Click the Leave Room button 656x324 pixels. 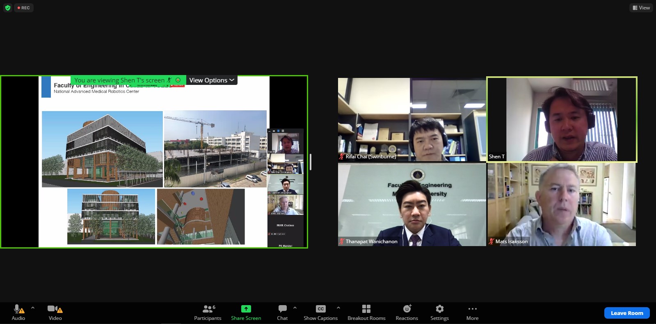[x=626, y=313]
